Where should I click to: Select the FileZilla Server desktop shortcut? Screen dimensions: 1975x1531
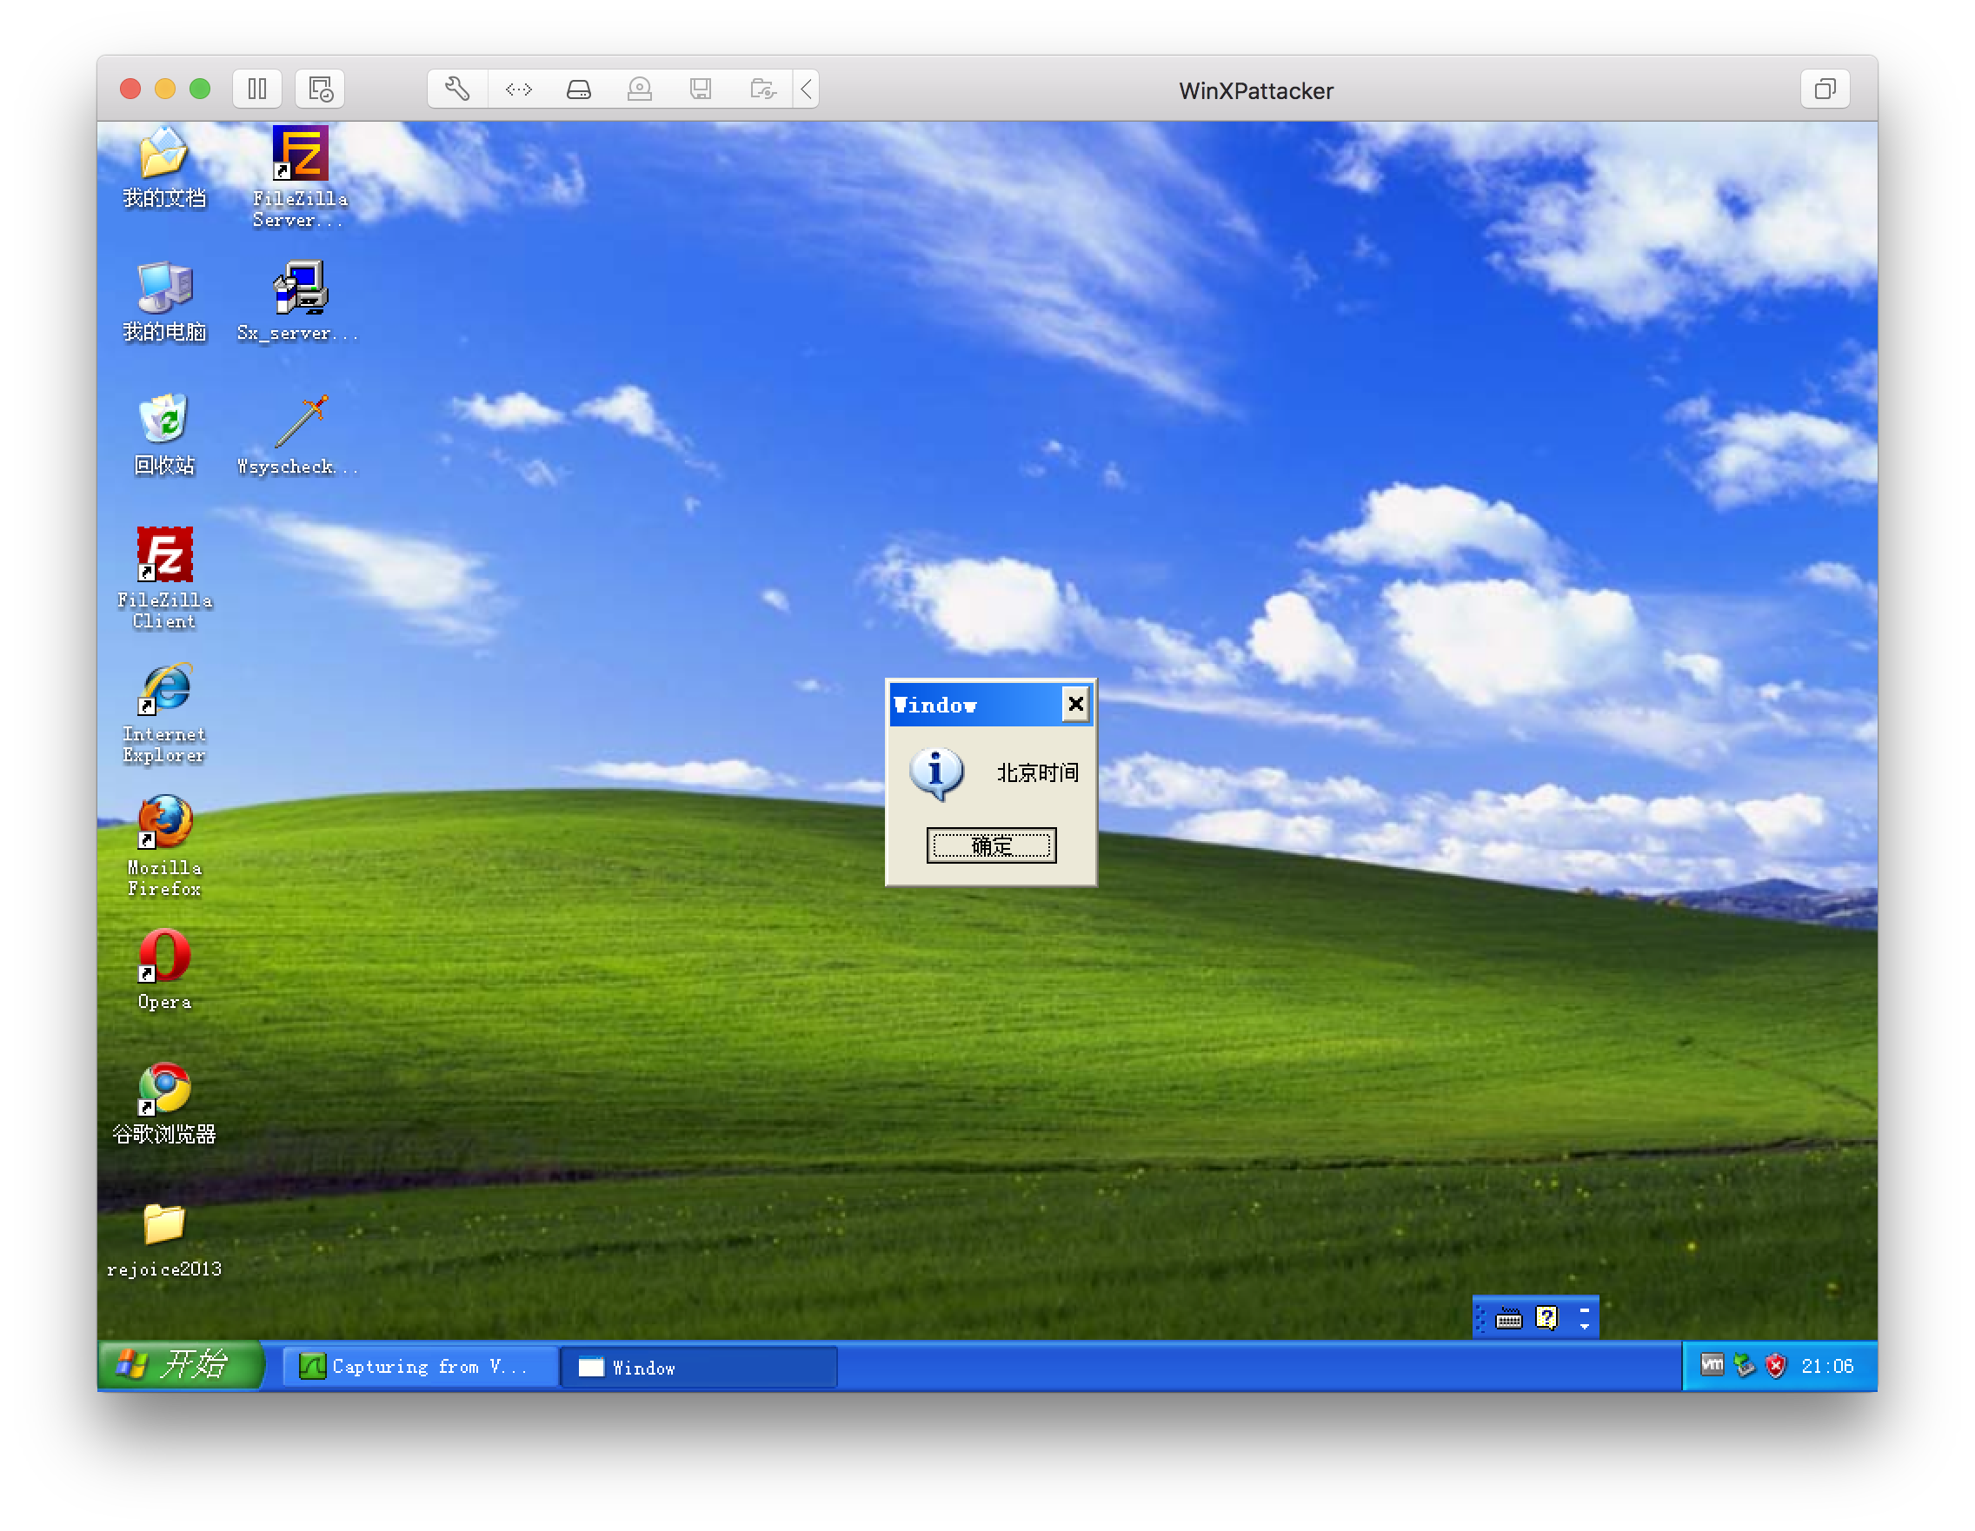(x=300, y=177)
